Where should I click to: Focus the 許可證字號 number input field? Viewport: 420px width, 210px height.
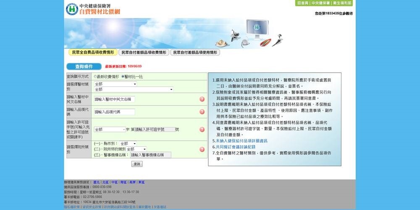point(155,129)
